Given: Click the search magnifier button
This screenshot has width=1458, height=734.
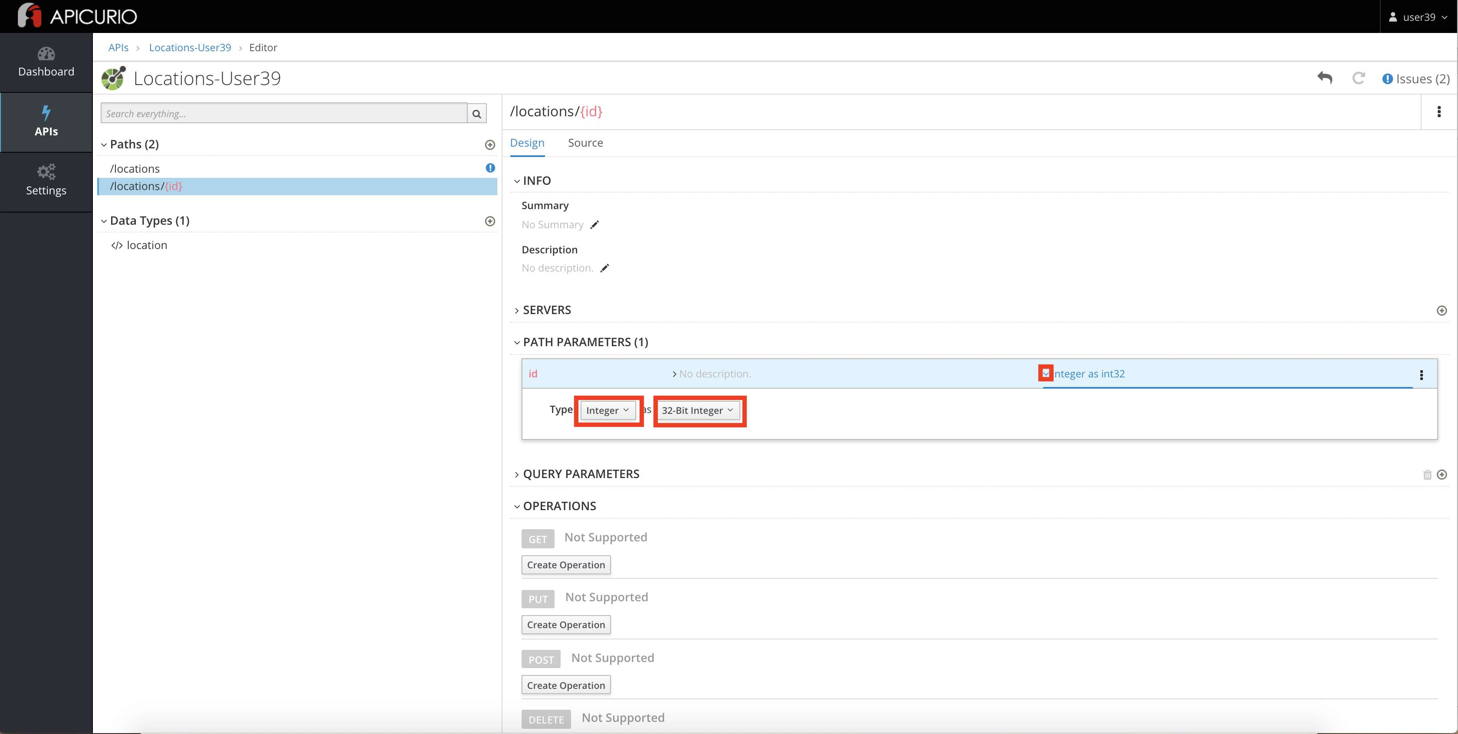Looking at the screenshot, I should 476,113.
